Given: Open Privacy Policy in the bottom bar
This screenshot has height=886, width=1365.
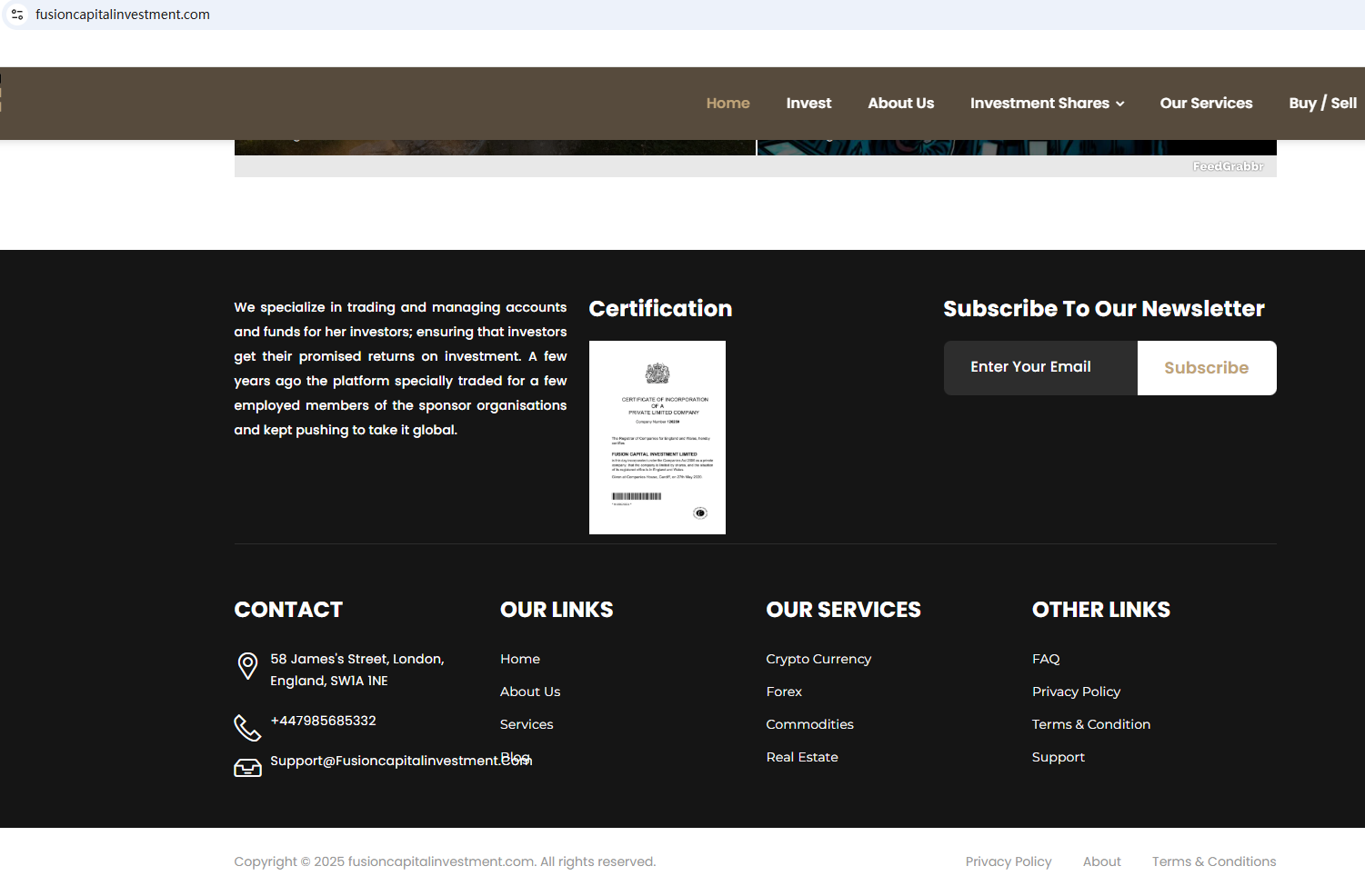Looking at the screenshot, I should 1008,861.
